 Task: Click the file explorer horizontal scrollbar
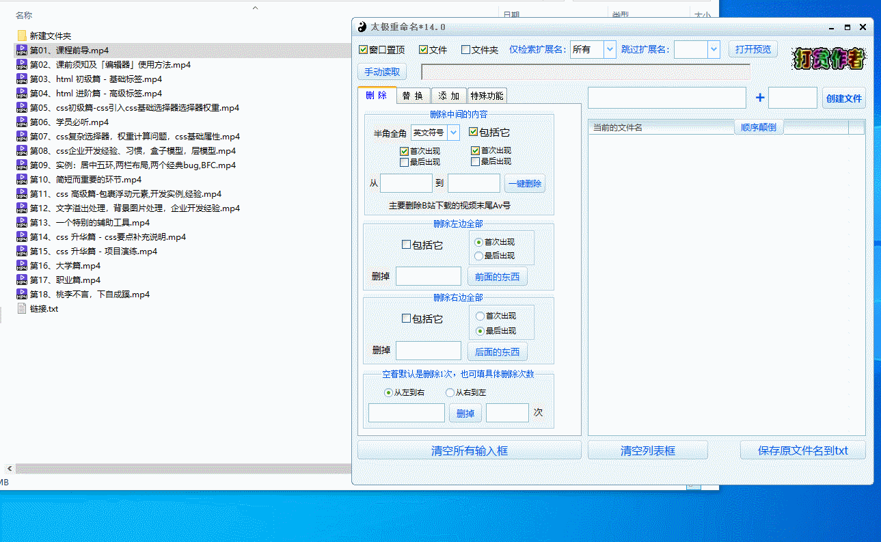[178, 469]
